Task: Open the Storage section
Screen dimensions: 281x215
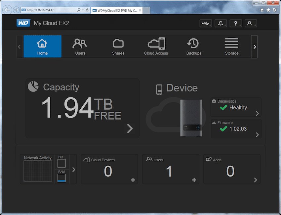Action: click(231, 46)
